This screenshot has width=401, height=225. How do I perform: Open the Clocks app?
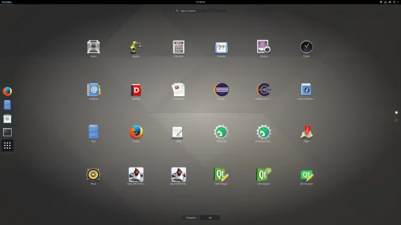click(307, 47)
